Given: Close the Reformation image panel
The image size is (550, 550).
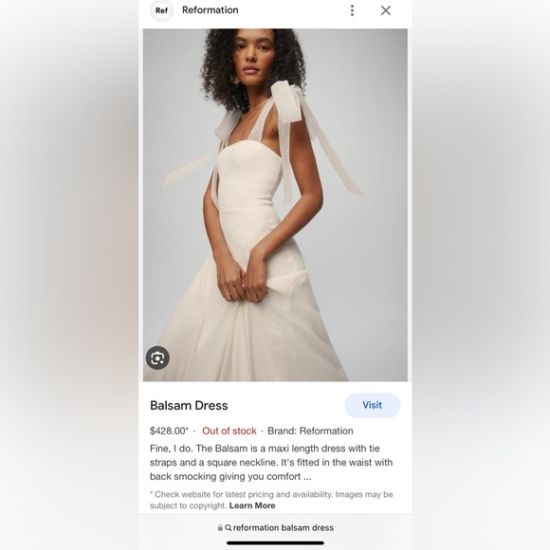Looking at the screenshot, I should pos(386,10).
